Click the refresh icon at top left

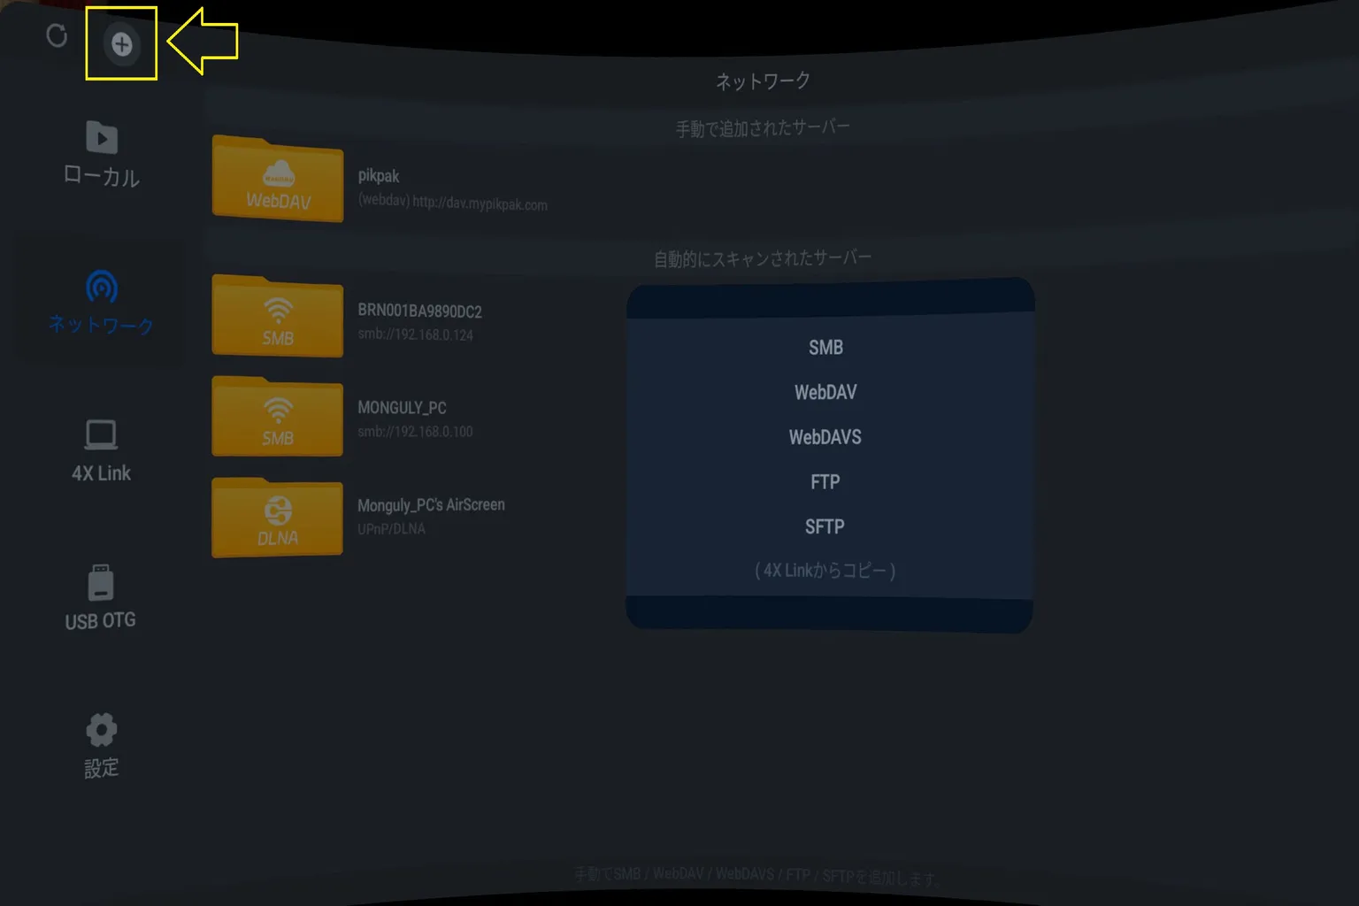(57, 35)
